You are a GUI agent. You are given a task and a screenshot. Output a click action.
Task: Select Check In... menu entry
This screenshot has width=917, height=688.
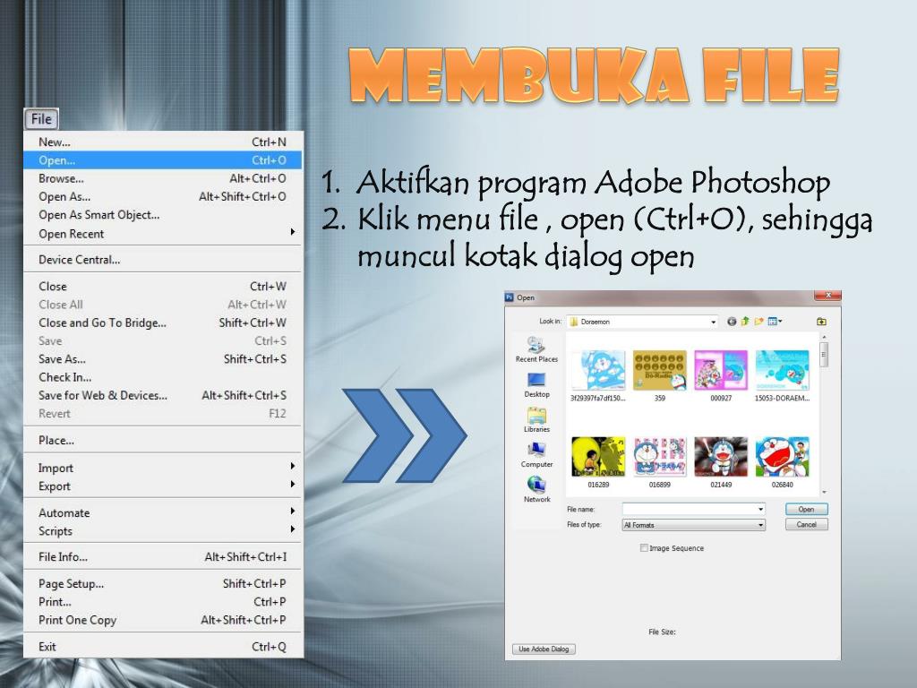[163, 377]
